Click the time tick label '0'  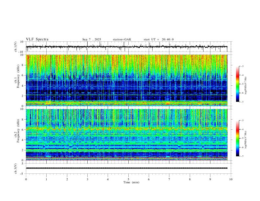pos(26,179)
